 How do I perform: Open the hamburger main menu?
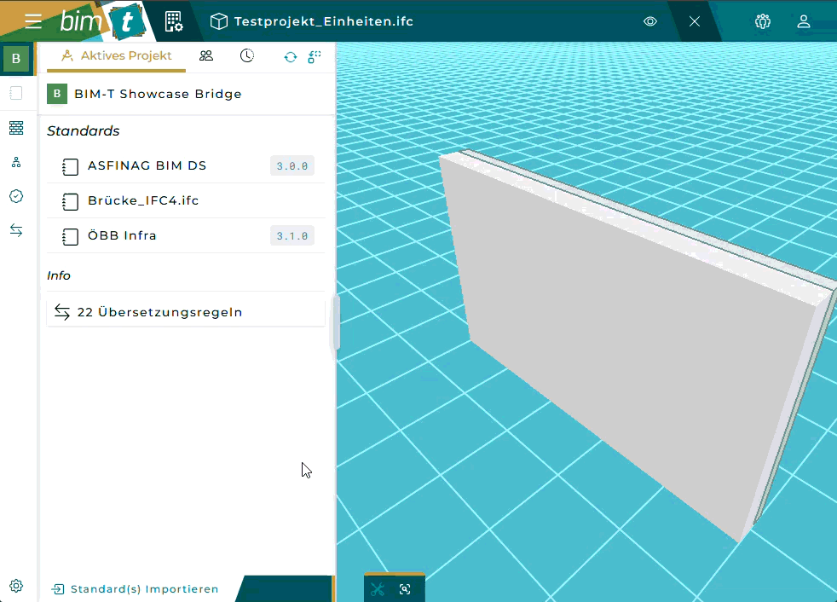coord(33,21)
